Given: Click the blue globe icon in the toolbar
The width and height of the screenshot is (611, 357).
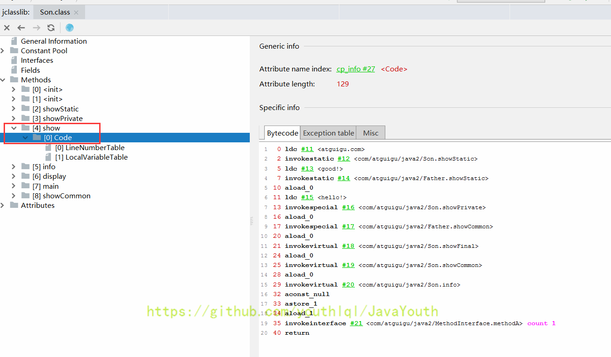Looking at the screenshot, I should tap(69, 27).
